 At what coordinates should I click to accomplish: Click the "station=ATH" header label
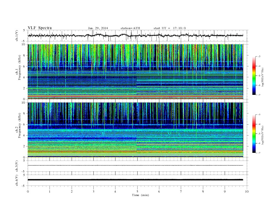tap(130, 28)
